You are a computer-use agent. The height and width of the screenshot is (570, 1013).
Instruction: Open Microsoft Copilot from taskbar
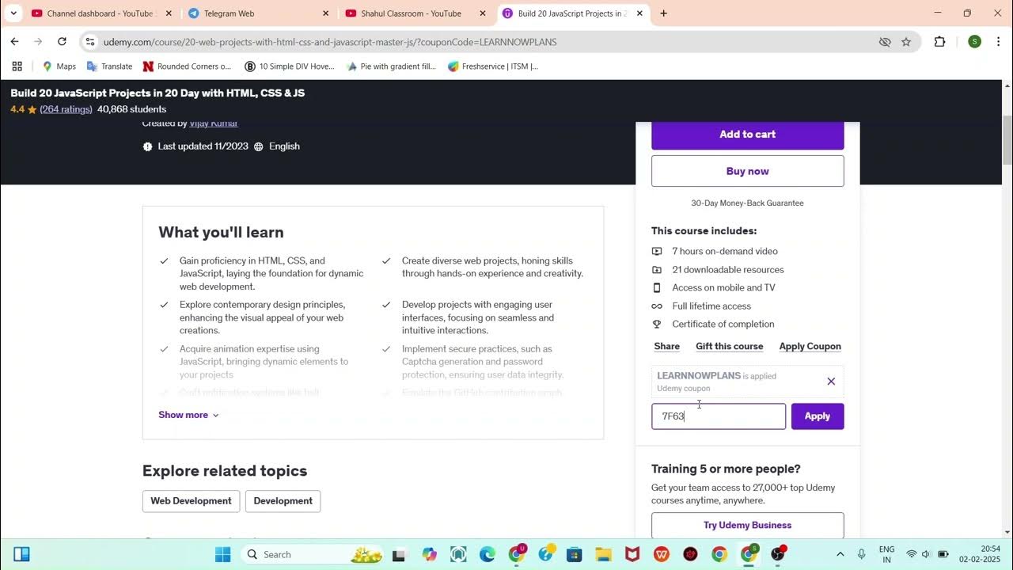click(x=429, y=554)
